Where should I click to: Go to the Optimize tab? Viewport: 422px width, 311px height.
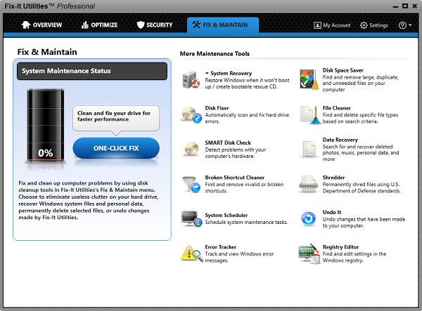click(100, 25)
